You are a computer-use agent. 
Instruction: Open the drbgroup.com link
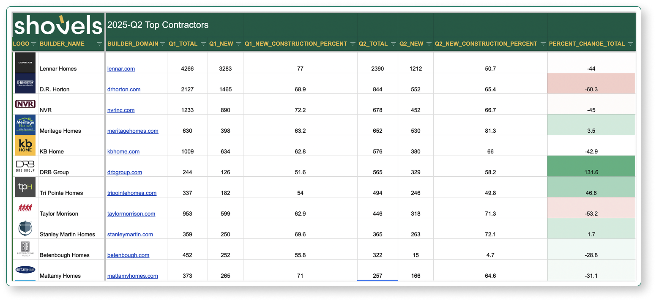point(125,172)
